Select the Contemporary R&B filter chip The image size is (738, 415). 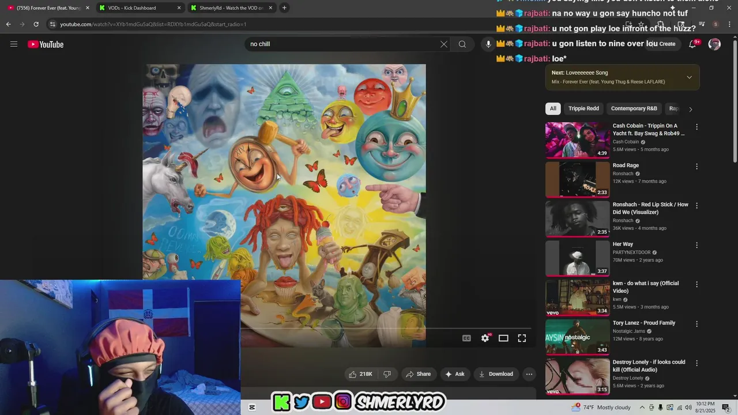tap(634, 108)
